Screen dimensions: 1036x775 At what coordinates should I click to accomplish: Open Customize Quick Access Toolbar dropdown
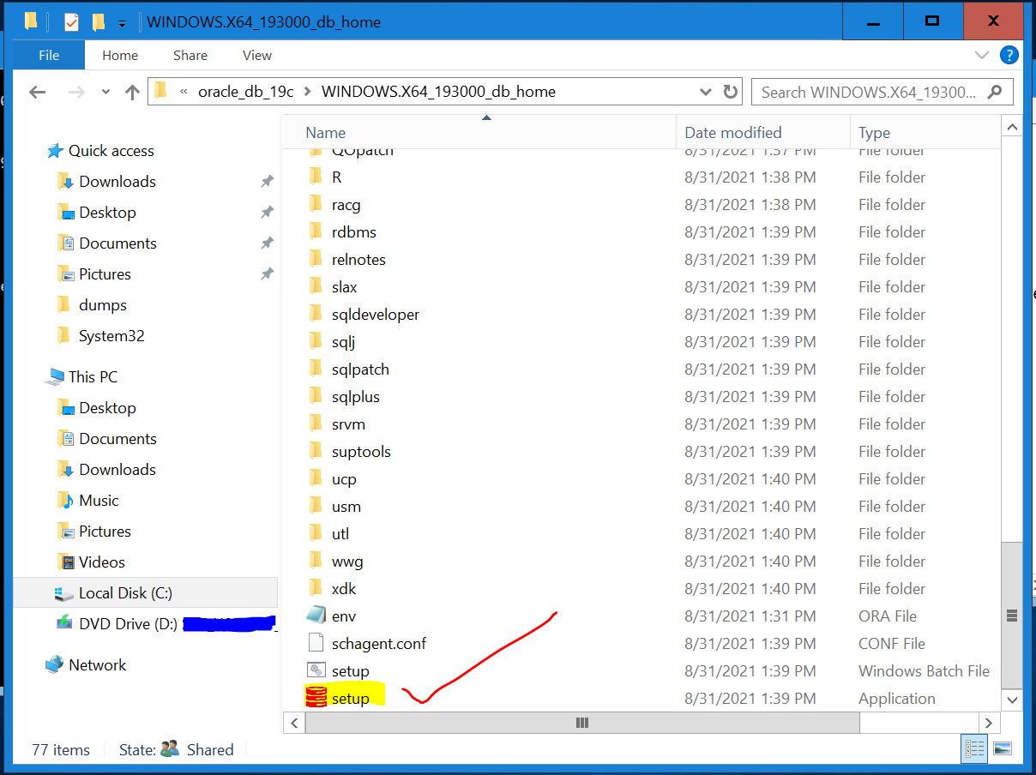click(122, 23)
